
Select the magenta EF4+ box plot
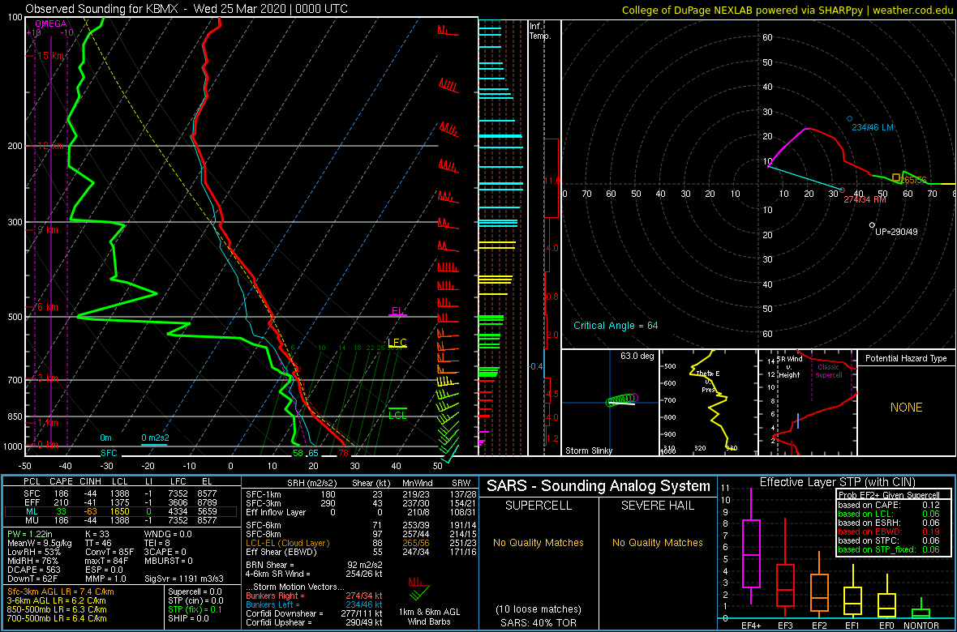point(750,553)
